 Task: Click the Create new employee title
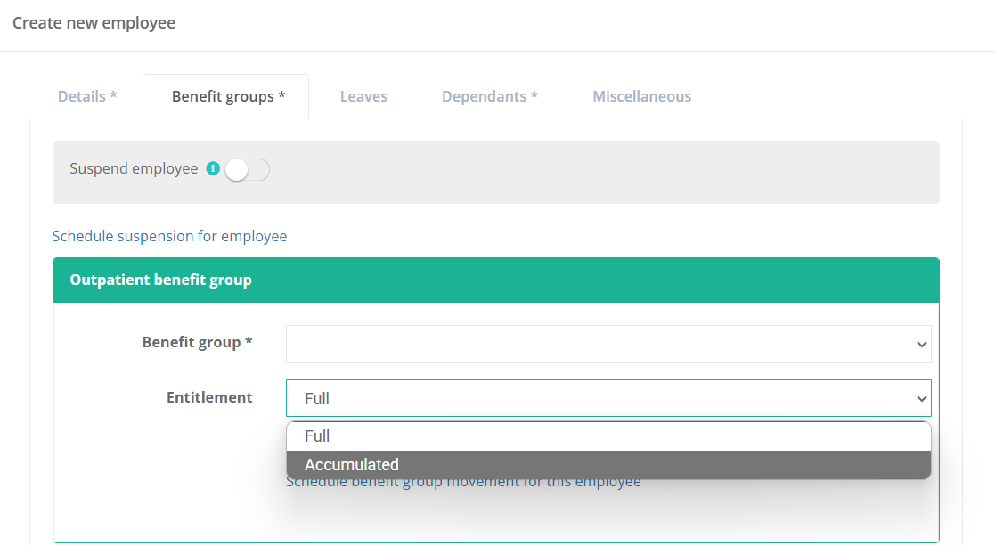[94, 23]
